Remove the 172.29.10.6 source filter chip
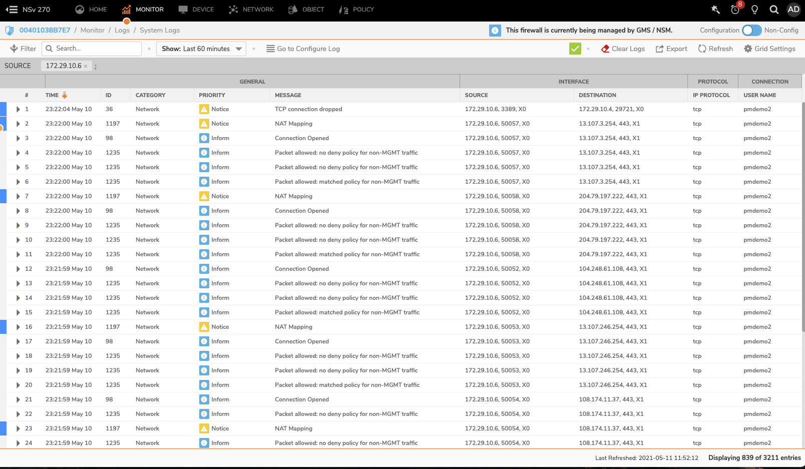805x469 pixels. click(86, 66)
